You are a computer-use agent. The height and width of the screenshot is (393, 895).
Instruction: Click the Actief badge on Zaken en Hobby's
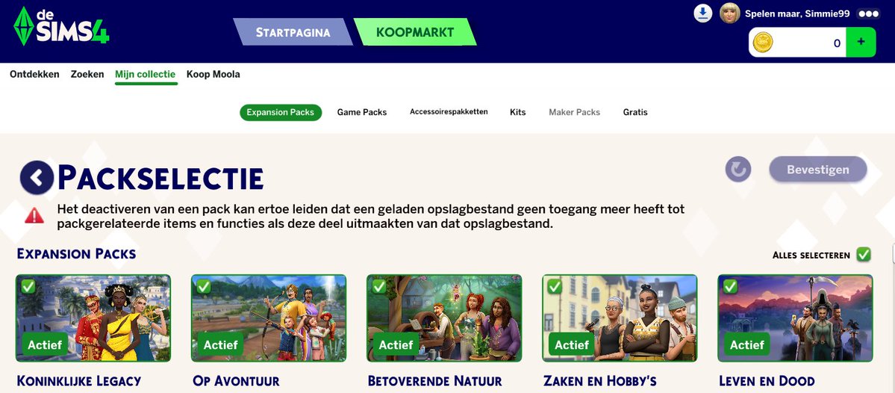[571, 345]
